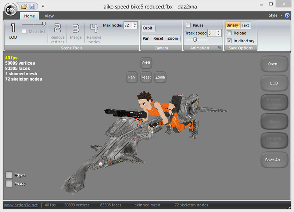This screenshot has height=212, width=294.
Task: Toggle the viewport Pause checkbox
Action: [9, 184]
